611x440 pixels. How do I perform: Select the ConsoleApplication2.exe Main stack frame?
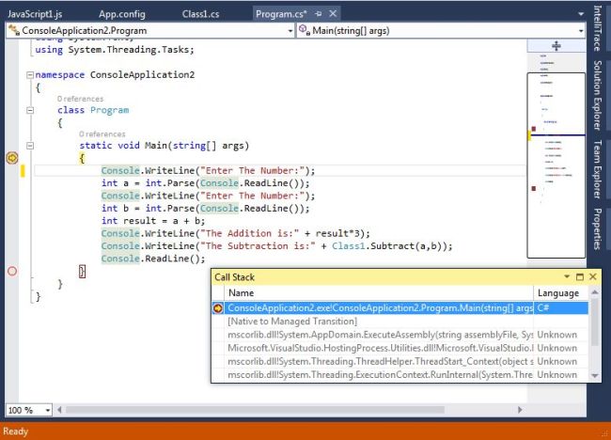coord(399,307)
